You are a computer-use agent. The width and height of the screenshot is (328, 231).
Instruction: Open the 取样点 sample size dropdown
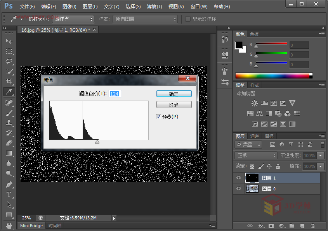pyautogui.click(x=73, y=19)
